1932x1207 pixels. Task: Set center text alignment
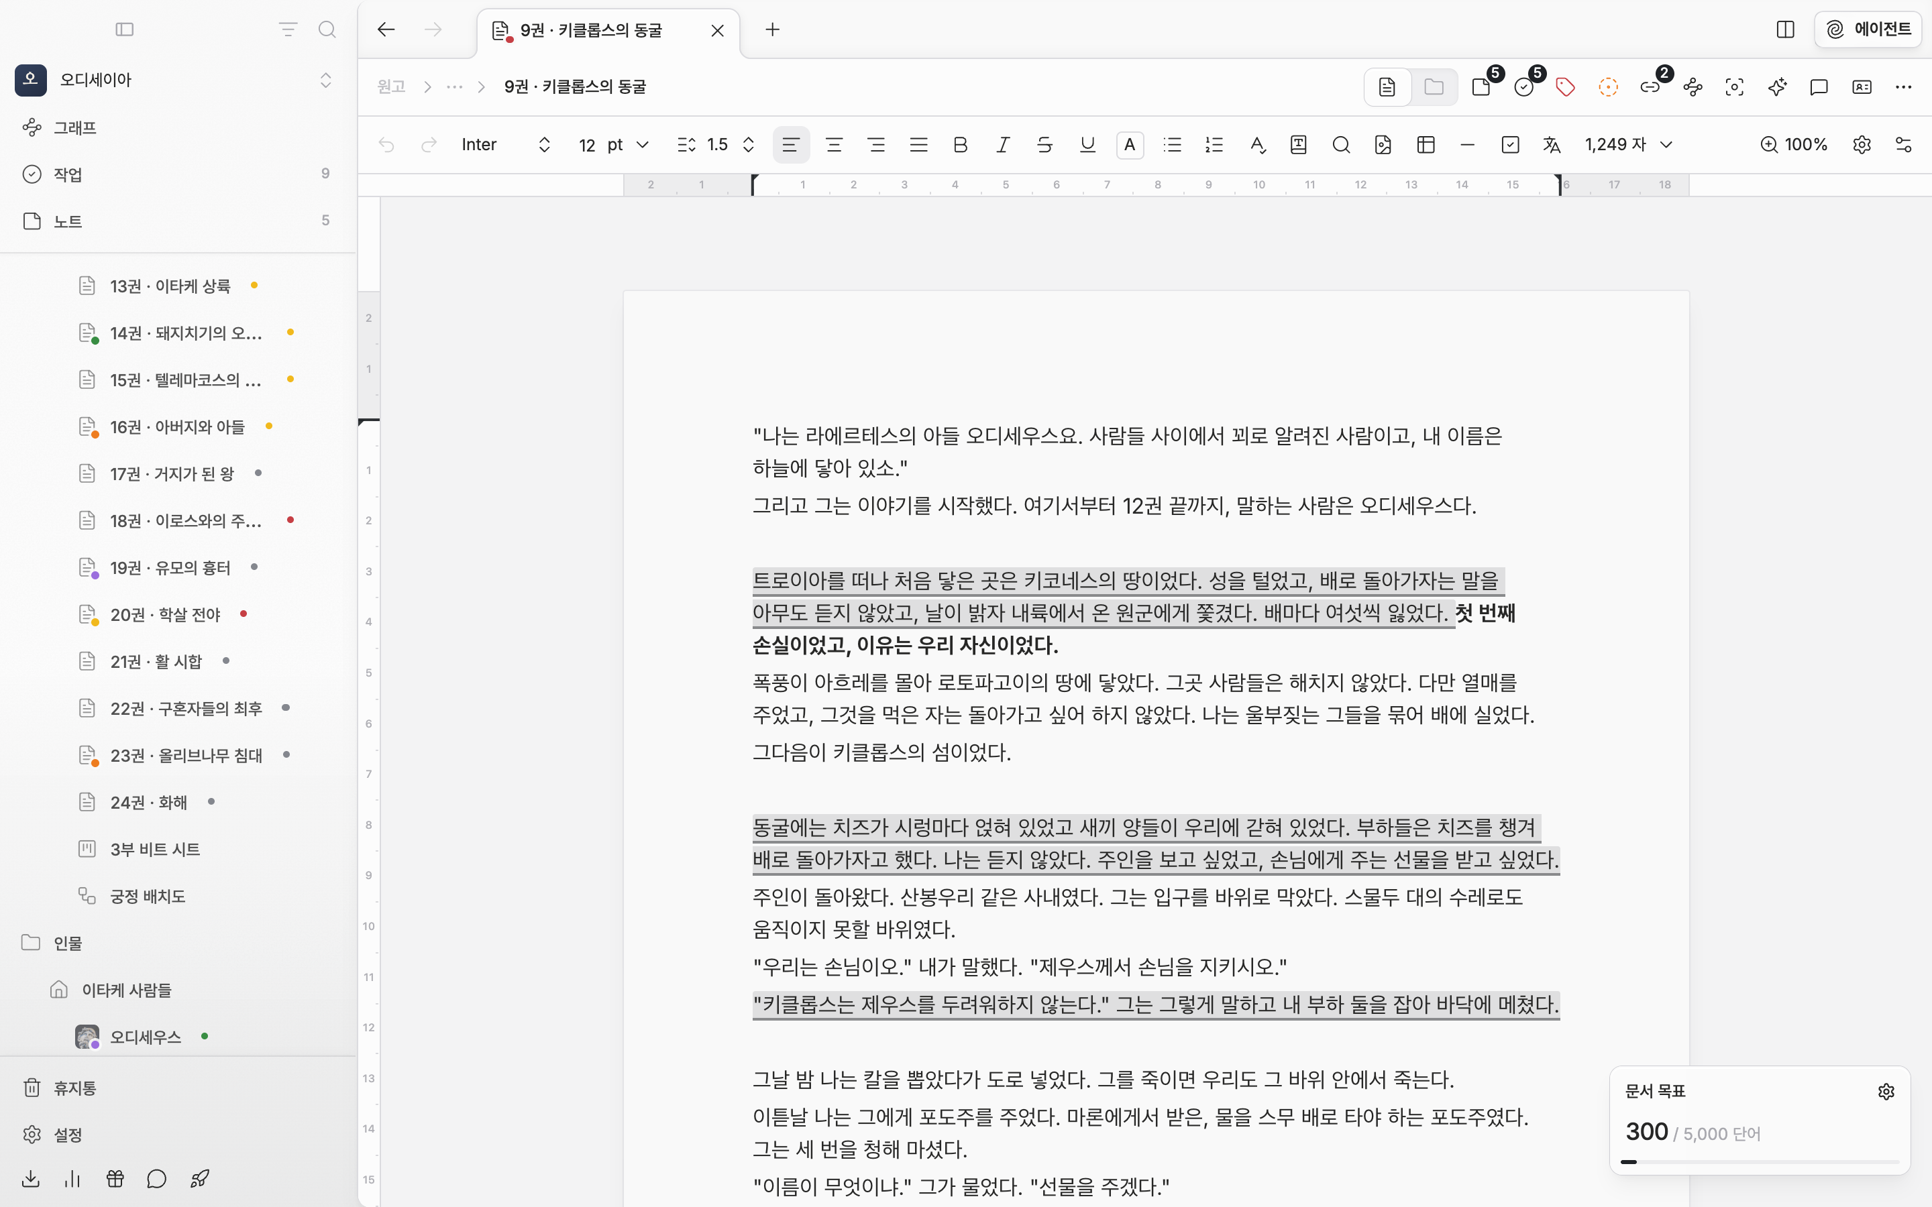835,144
